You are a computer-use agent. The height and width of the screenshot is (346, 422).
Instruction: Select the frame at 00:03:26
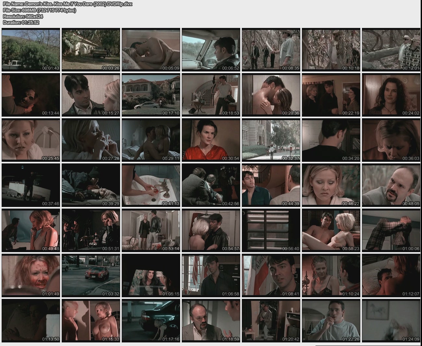(x=91, y=50)
